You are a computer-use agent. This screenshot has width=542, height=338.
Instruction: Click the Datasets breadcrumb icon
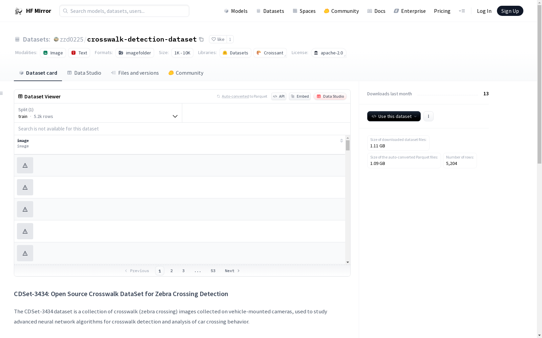pos(17,39)
